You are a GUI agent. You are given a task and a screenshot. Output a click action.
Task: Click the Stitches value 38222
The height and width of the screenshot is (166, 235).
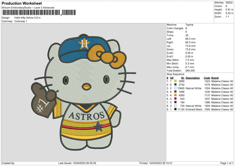point(229,3)
